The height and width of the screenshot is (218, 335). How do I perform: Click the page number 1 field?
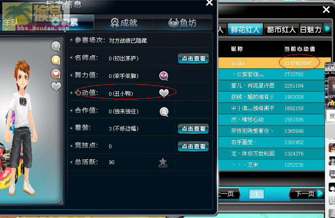pos(256,194)
